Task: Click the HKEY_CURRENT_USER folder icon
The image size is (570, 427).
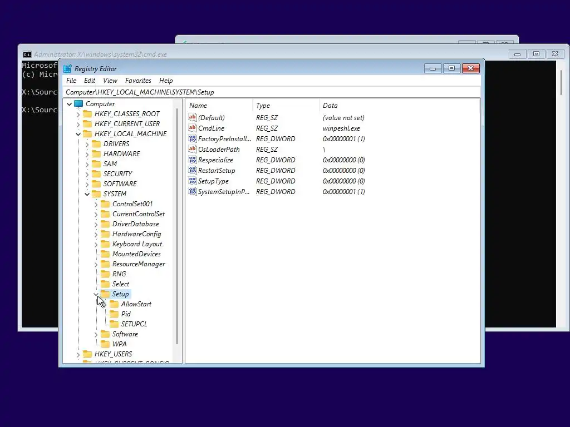Action: (87, 124)
